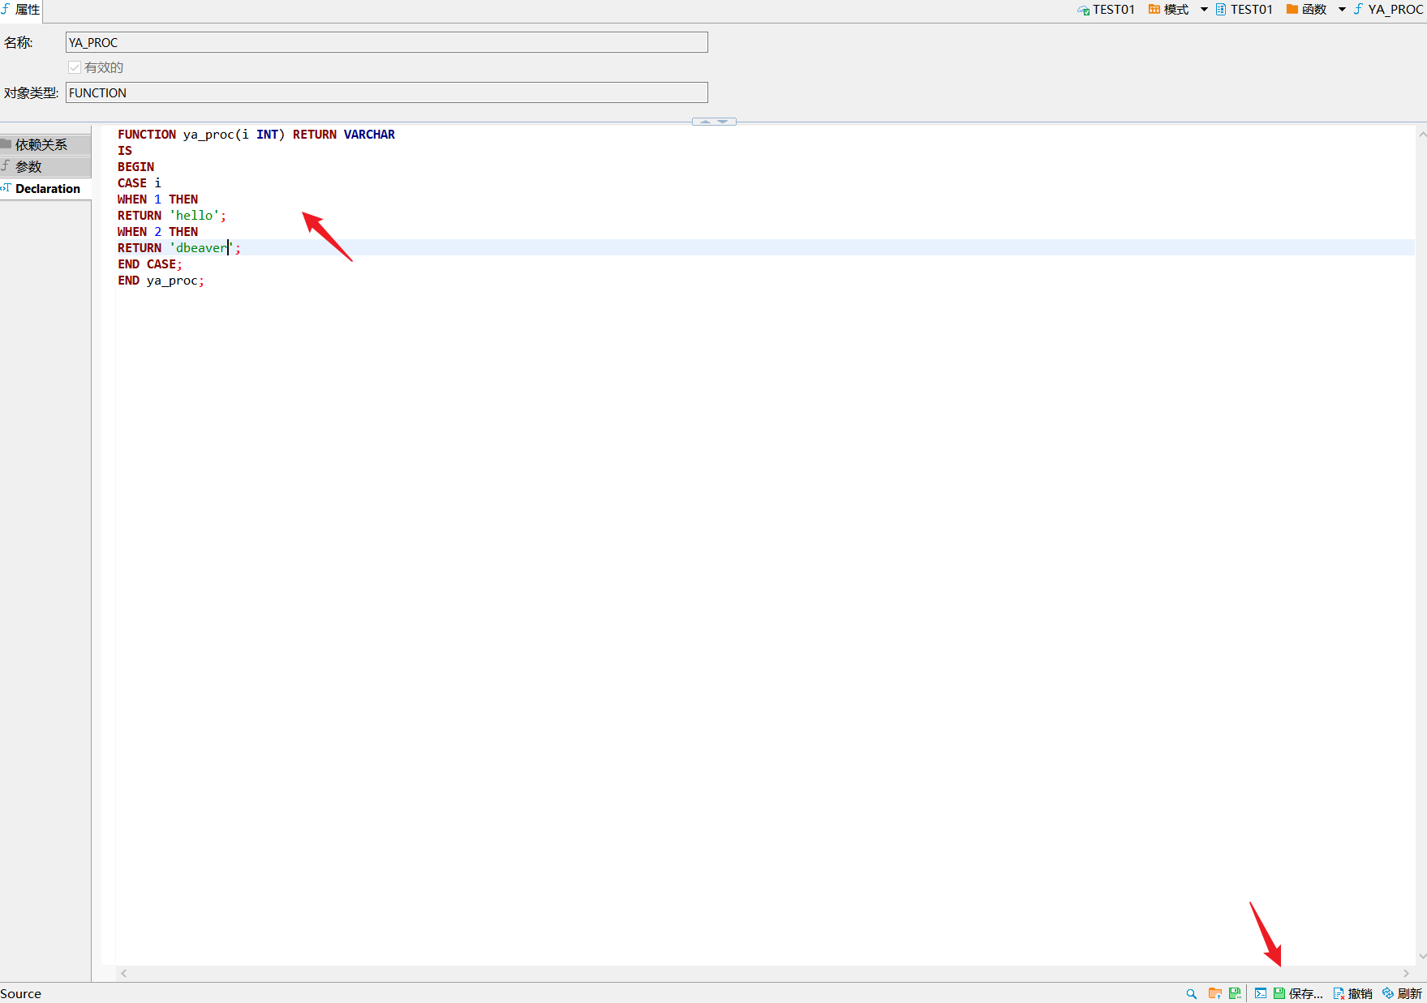1427x1003 pixels.
Task: Click the orange open-file folder icon
Action: coord(1214,993)
